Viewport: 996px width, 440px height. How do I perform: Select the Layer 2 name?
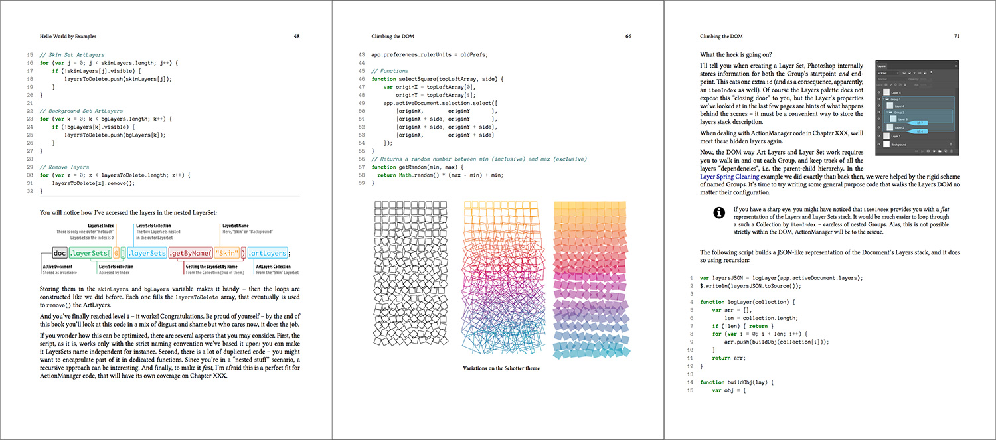pyautogui.click(x=900, y=128)
